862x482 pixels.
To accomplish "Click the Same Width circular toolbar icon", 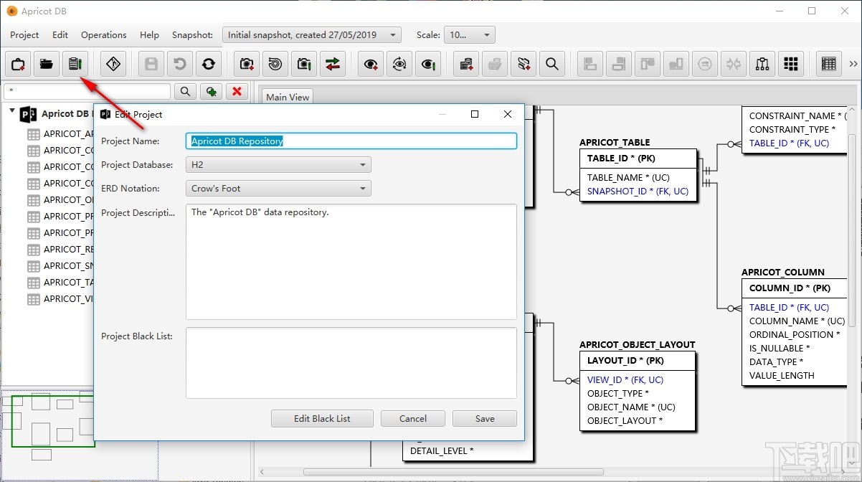I will coord(705,64).
